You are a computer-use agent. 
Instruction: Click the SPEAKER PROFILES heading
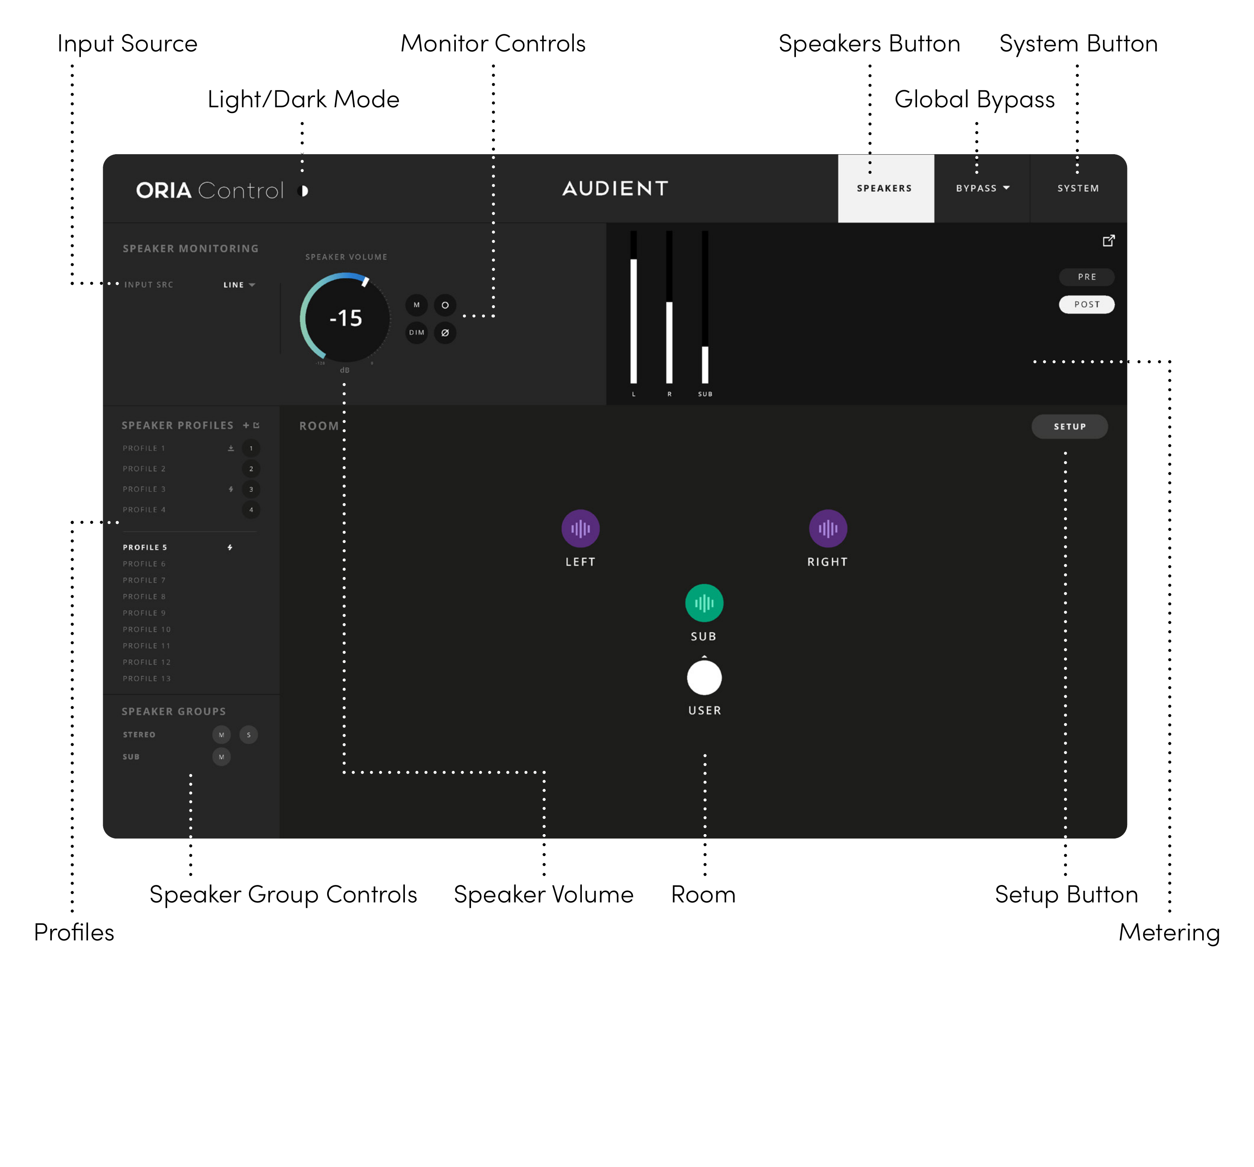[x=177, y=425]
